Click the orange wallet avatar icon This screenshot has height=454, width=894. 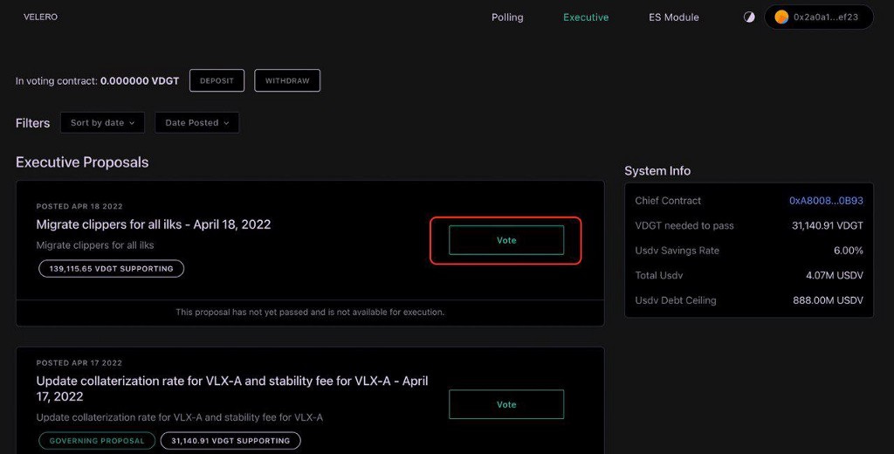coord(781,17)
